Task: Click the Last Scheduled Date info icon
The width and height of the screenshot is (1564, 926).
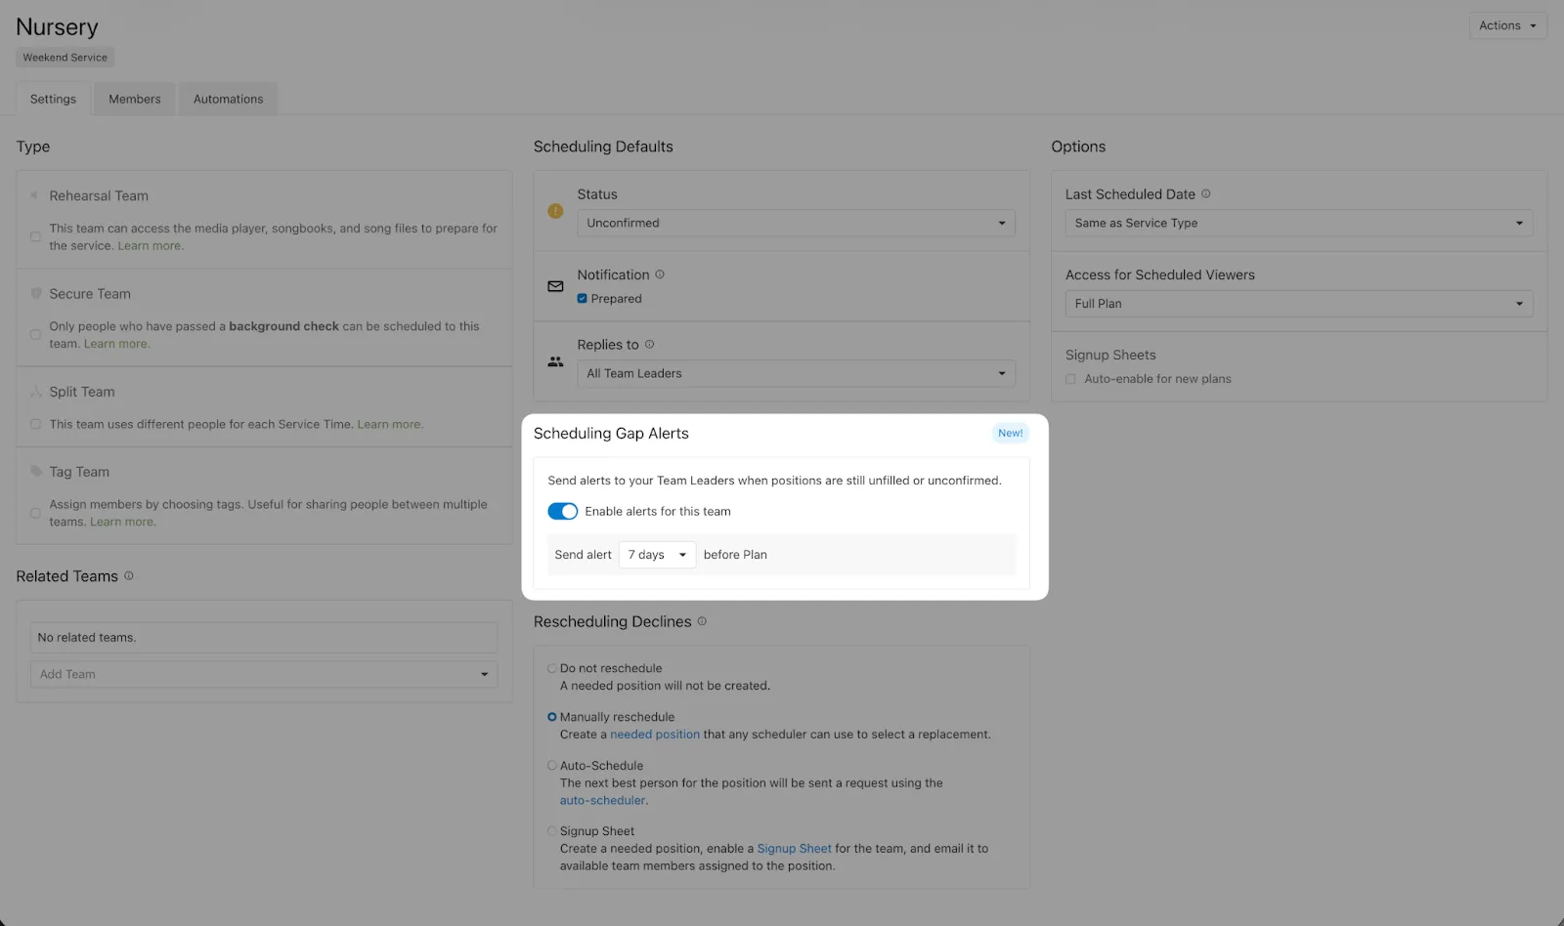Action: point(1206,194)
